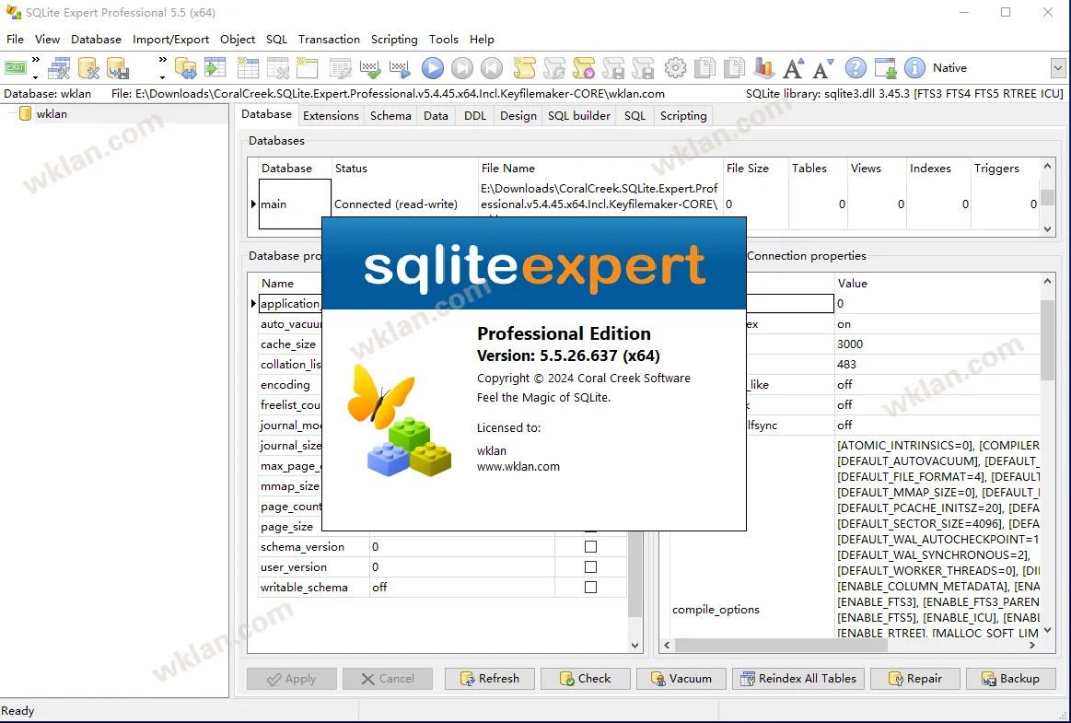Switch to the Data tab
This screenshot has height=723, width=1071.
[436, 115]
